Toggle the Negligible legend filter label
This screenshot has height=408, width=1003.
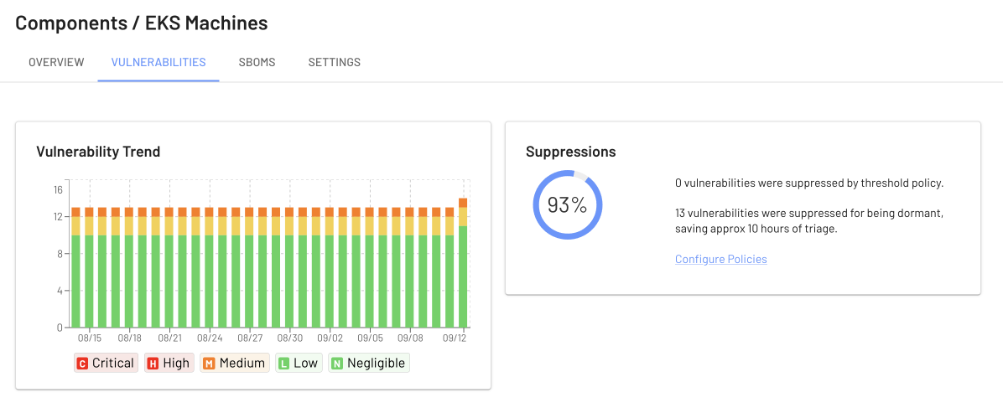[376, 364]
